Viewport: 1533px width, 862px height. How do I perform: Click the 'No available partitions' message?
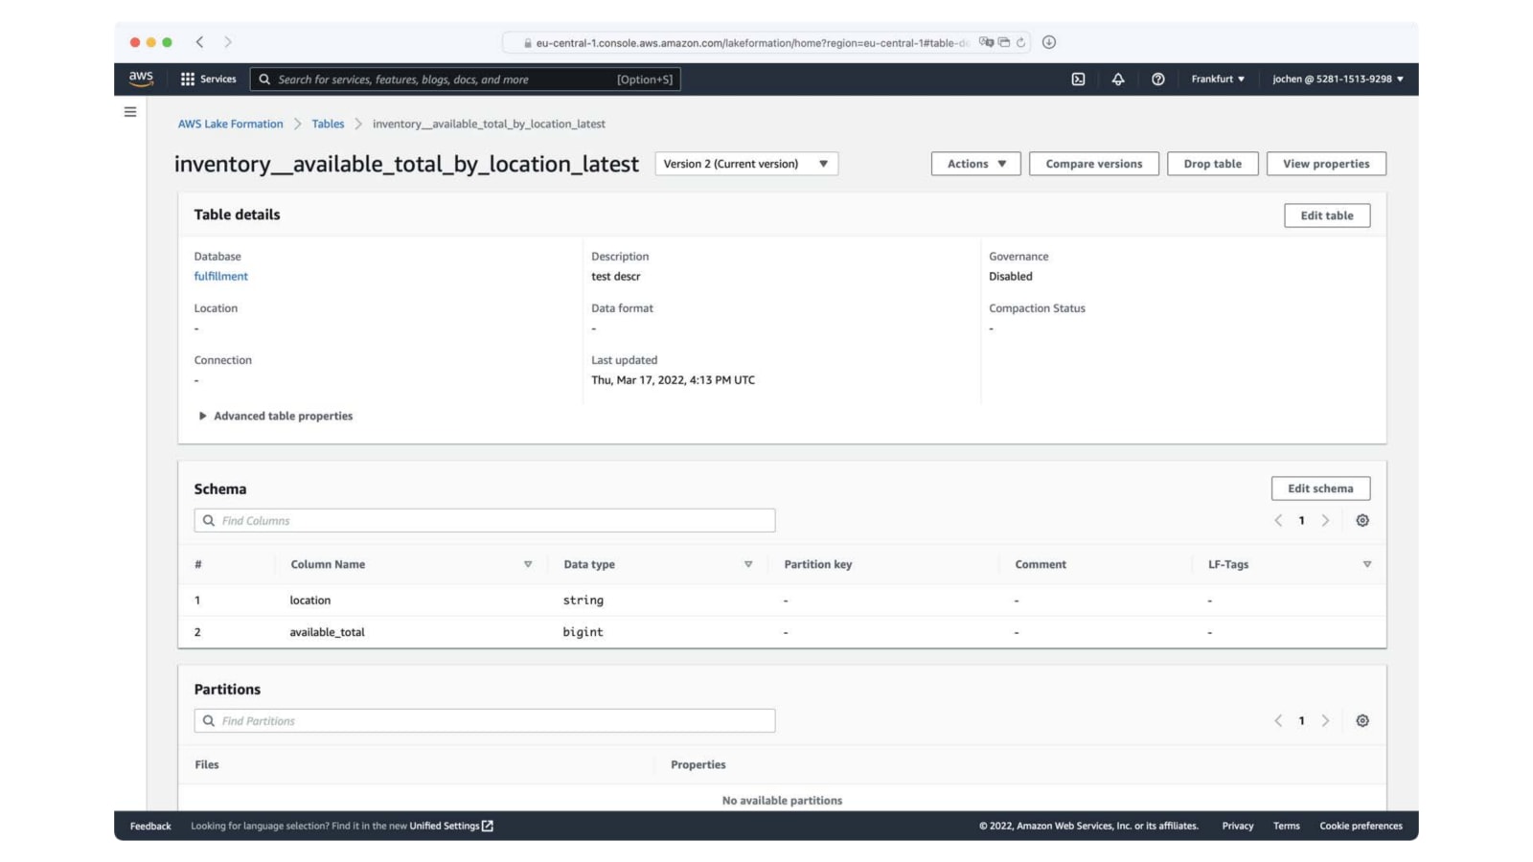tap(782, 801)
